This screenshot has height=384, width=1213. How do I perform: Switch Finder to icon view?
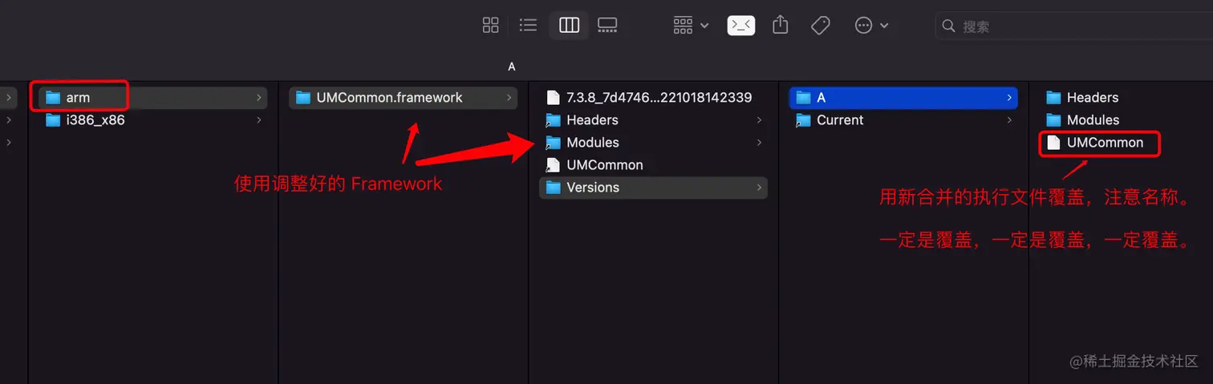pos(490,25)
